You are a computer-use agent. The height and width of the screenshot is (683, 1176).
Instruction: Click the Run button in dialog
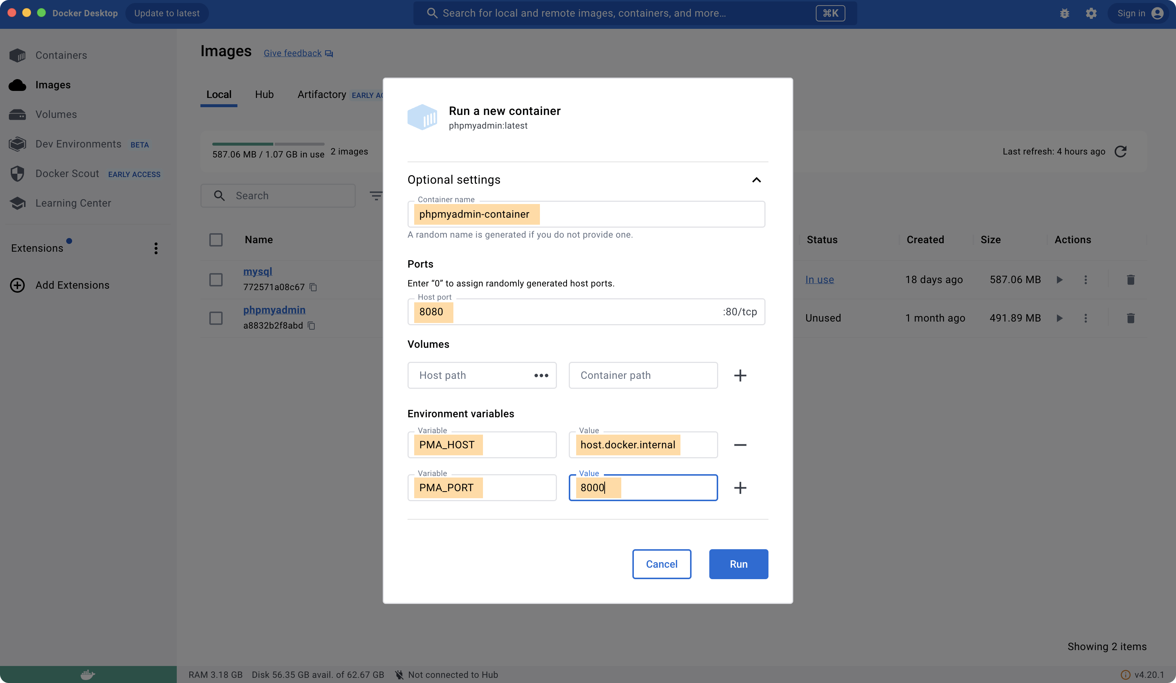738,564
